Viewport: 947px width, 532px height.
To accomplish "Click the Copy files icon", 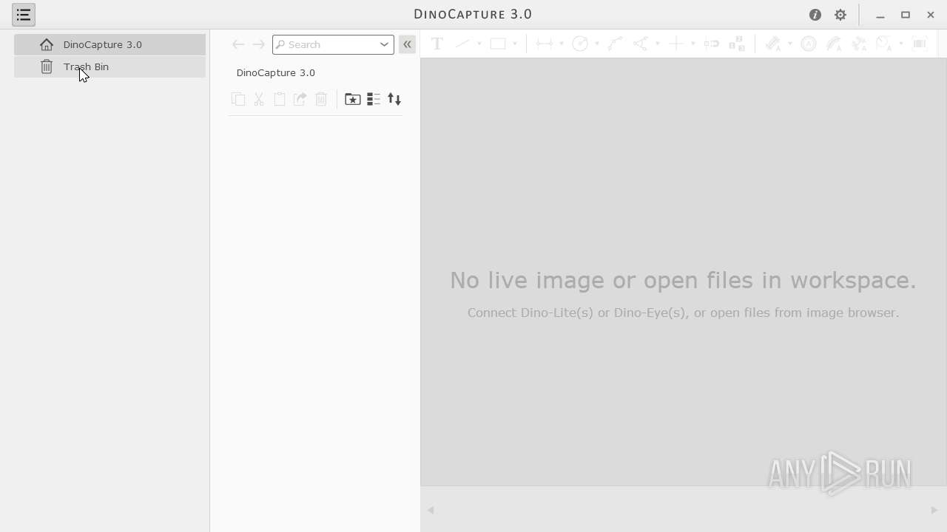I will [238, 99].
